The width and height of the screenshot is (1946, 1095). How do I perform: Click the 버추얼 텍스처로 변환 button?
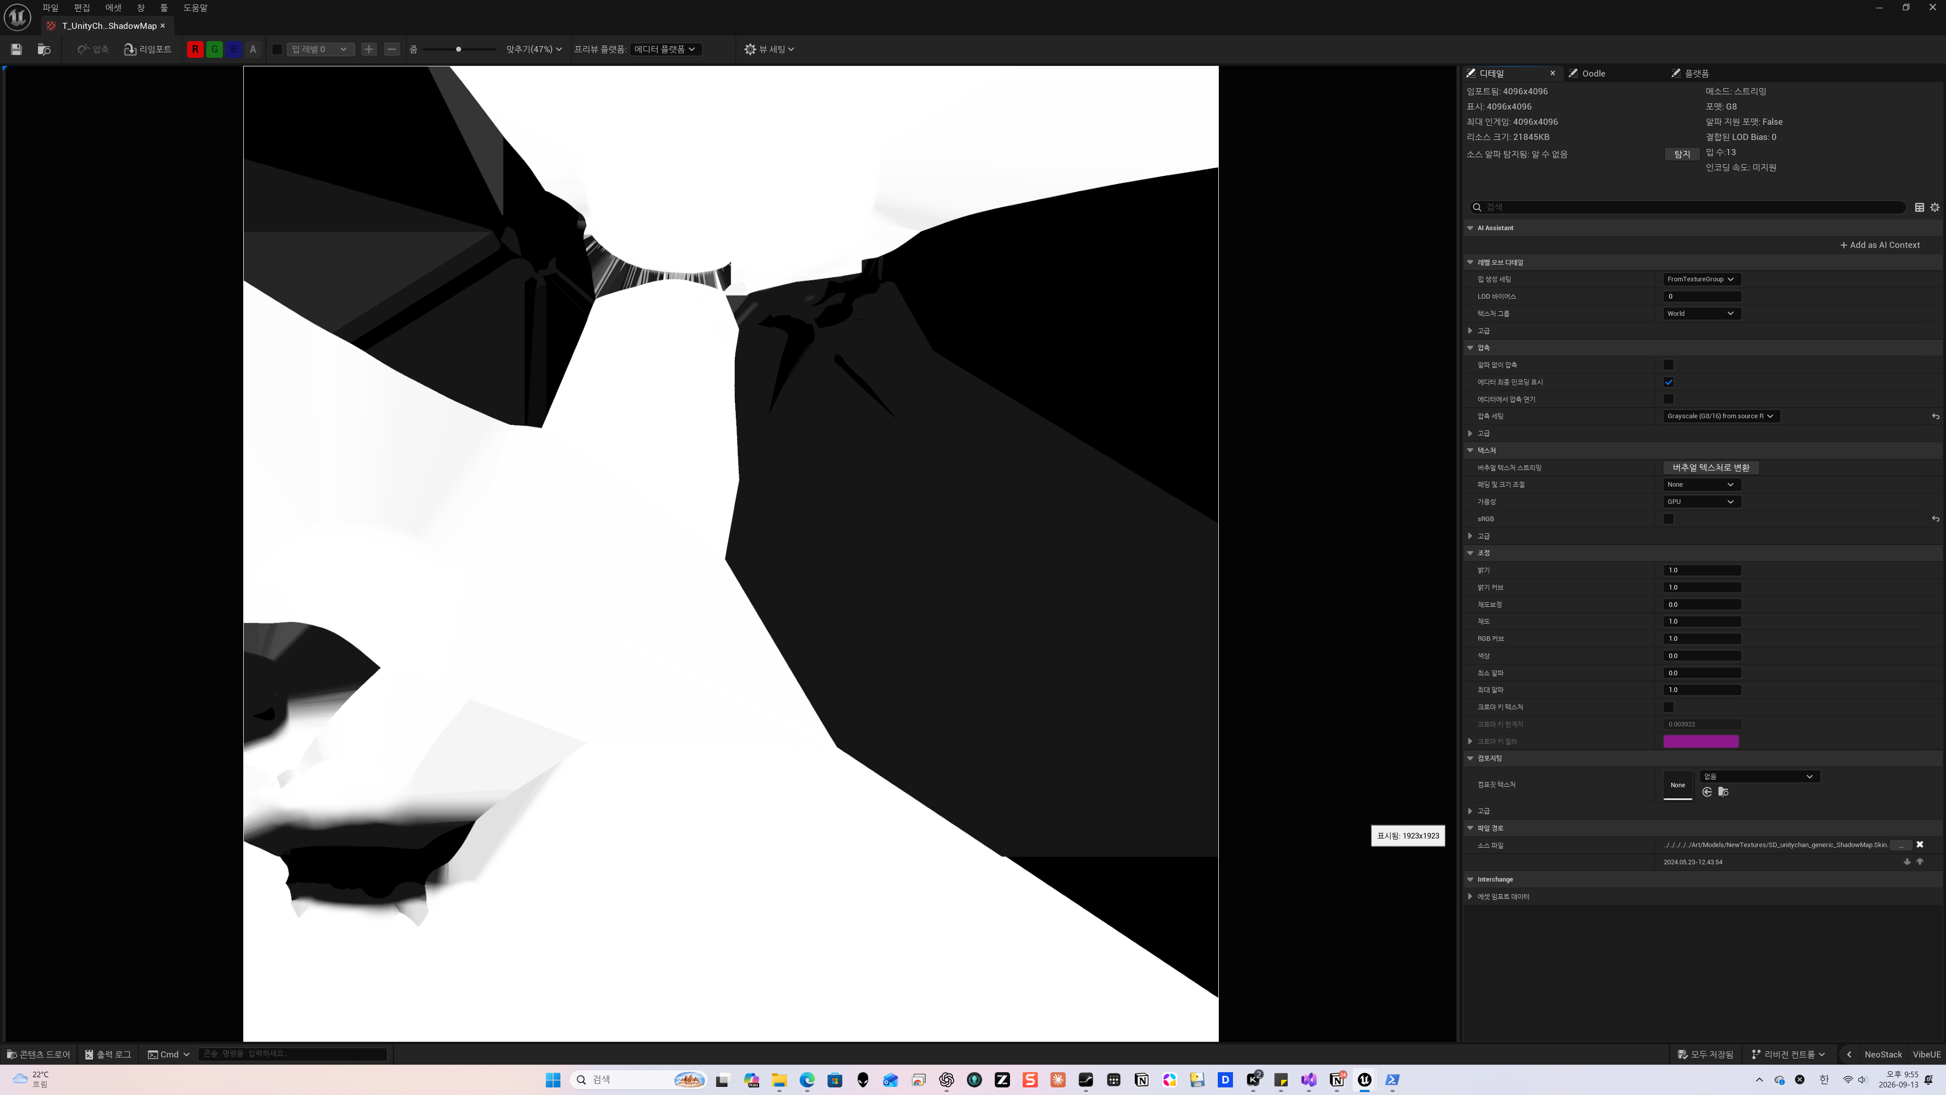[1711, 468]
